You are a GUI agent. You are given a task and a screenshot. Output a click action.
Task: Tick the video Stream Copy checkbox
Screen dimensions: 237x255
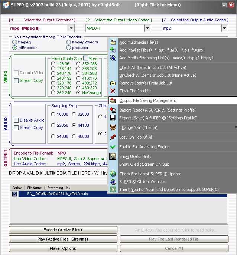tap(16, 80)
